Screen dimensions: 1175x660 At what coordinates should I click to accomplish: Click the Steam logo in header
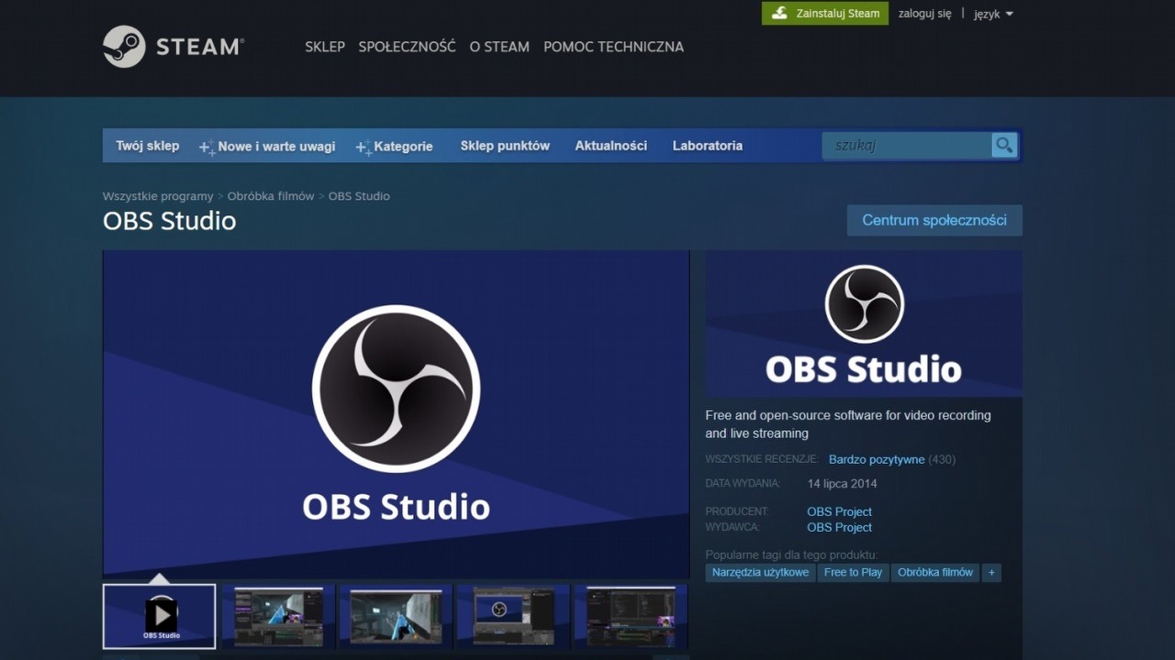point(173,47)
